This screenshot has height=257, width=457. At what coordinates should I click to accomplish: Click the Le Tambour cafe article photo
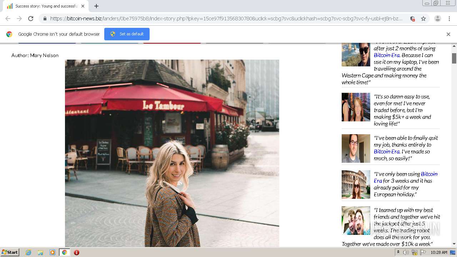[x=172, y=153]
